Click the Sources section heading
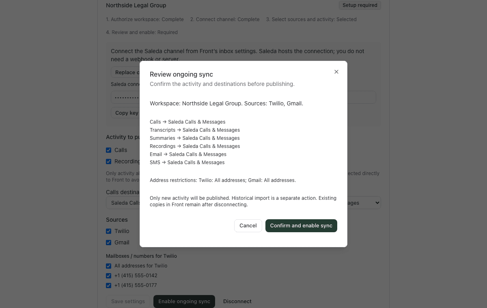The width and height of the screenshot is (487, 308). tap(117, 220)
